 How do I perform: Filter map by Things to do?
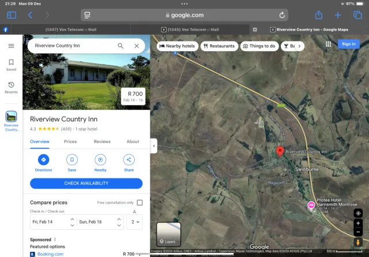259,46
